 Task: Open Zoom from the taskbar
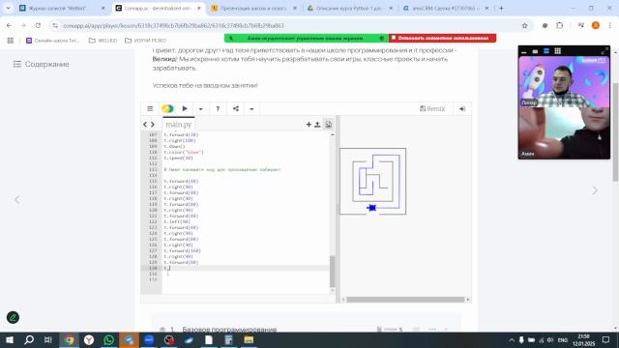pyautogui.click(x=149, y=339)
